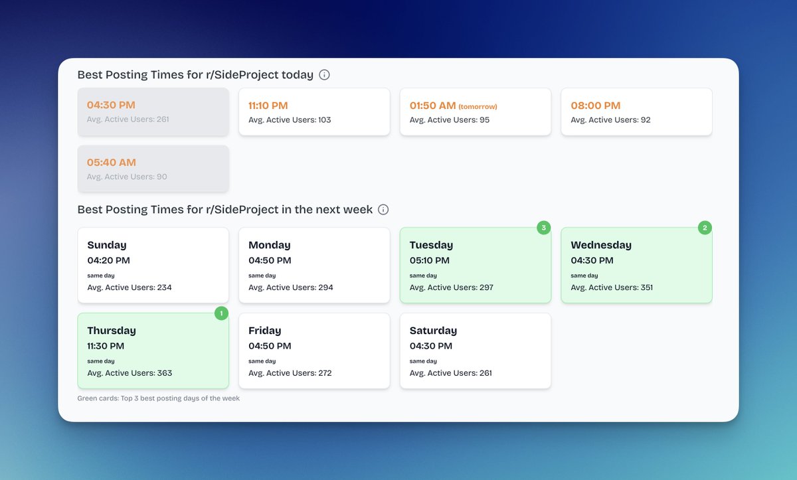Image resolution: width=797 pixels, height=480 pixels.
Task: Click 'Best Posting Times… in the next week' heading
Action: (x=225, y=210)
